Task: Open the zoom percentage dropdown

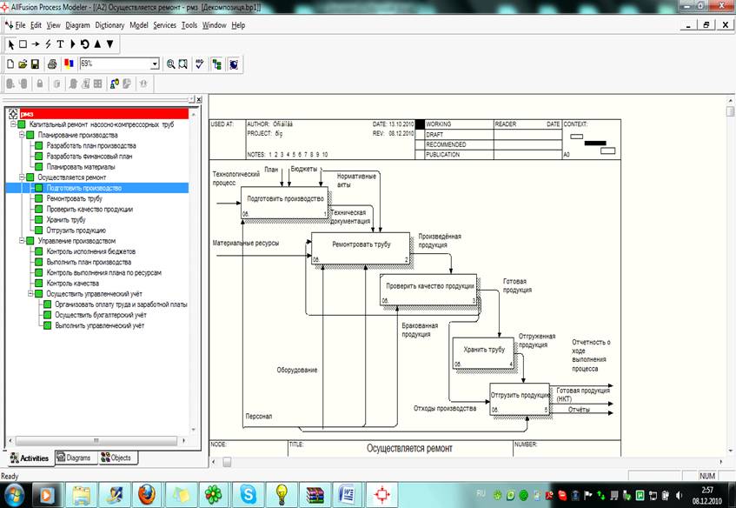Action: [155, 64]
